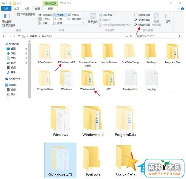Open the 排序方式 sort by menu

(93, 19)
